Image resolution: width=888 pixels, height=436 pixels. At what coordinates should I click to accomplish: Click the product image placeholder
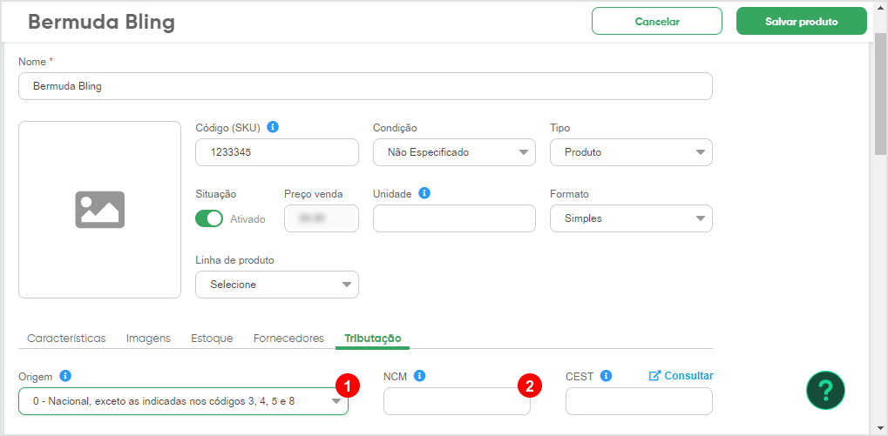click(99, 209)
